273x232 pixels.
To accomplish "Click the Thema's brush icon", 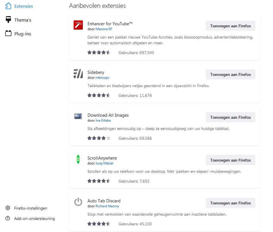I will [8, 20].
